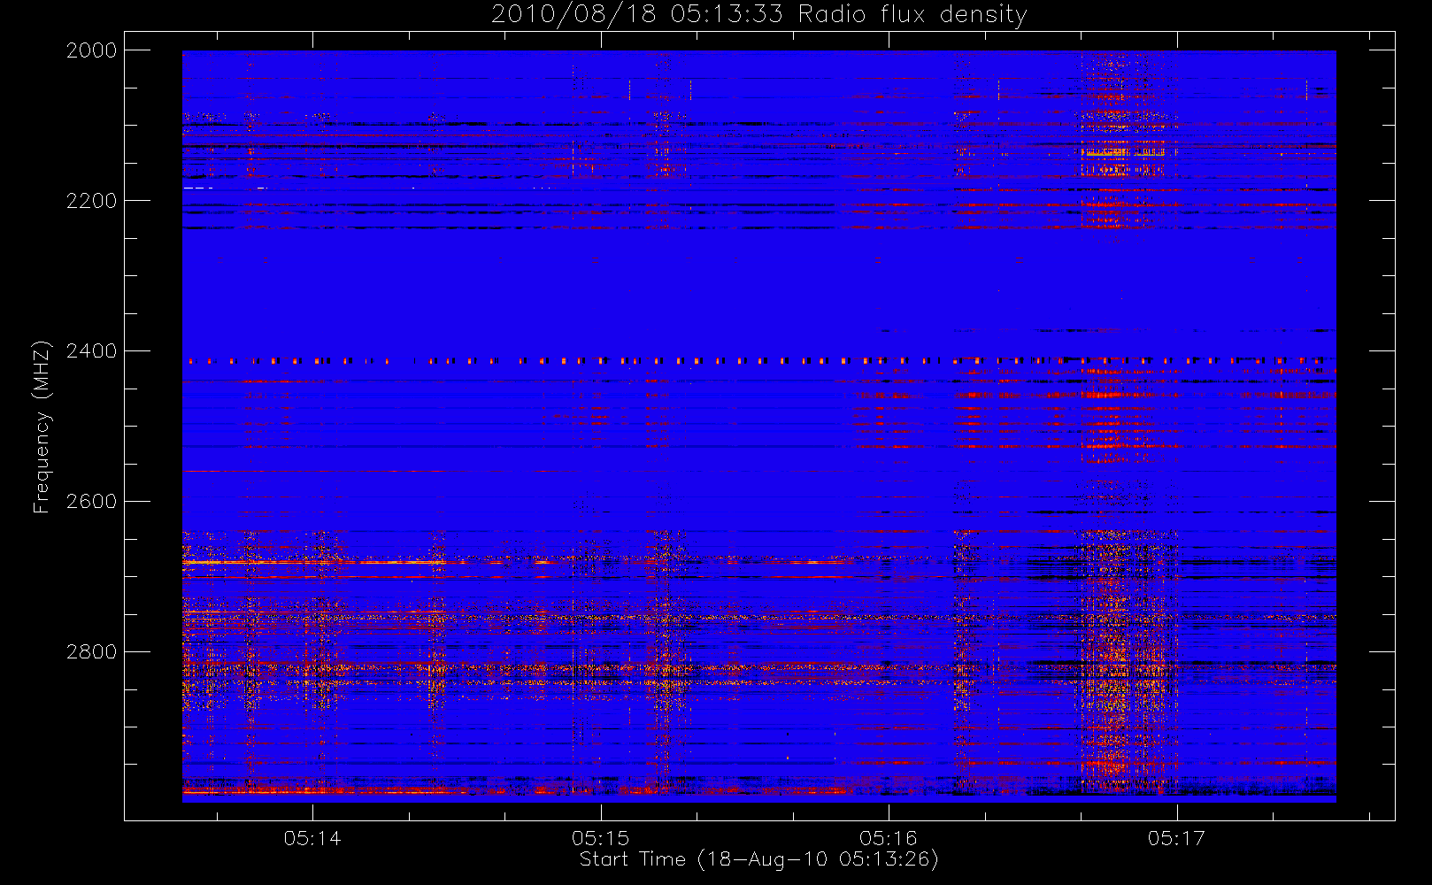
Task: Click the 05:15 time tick label
Action: [600, 838]
